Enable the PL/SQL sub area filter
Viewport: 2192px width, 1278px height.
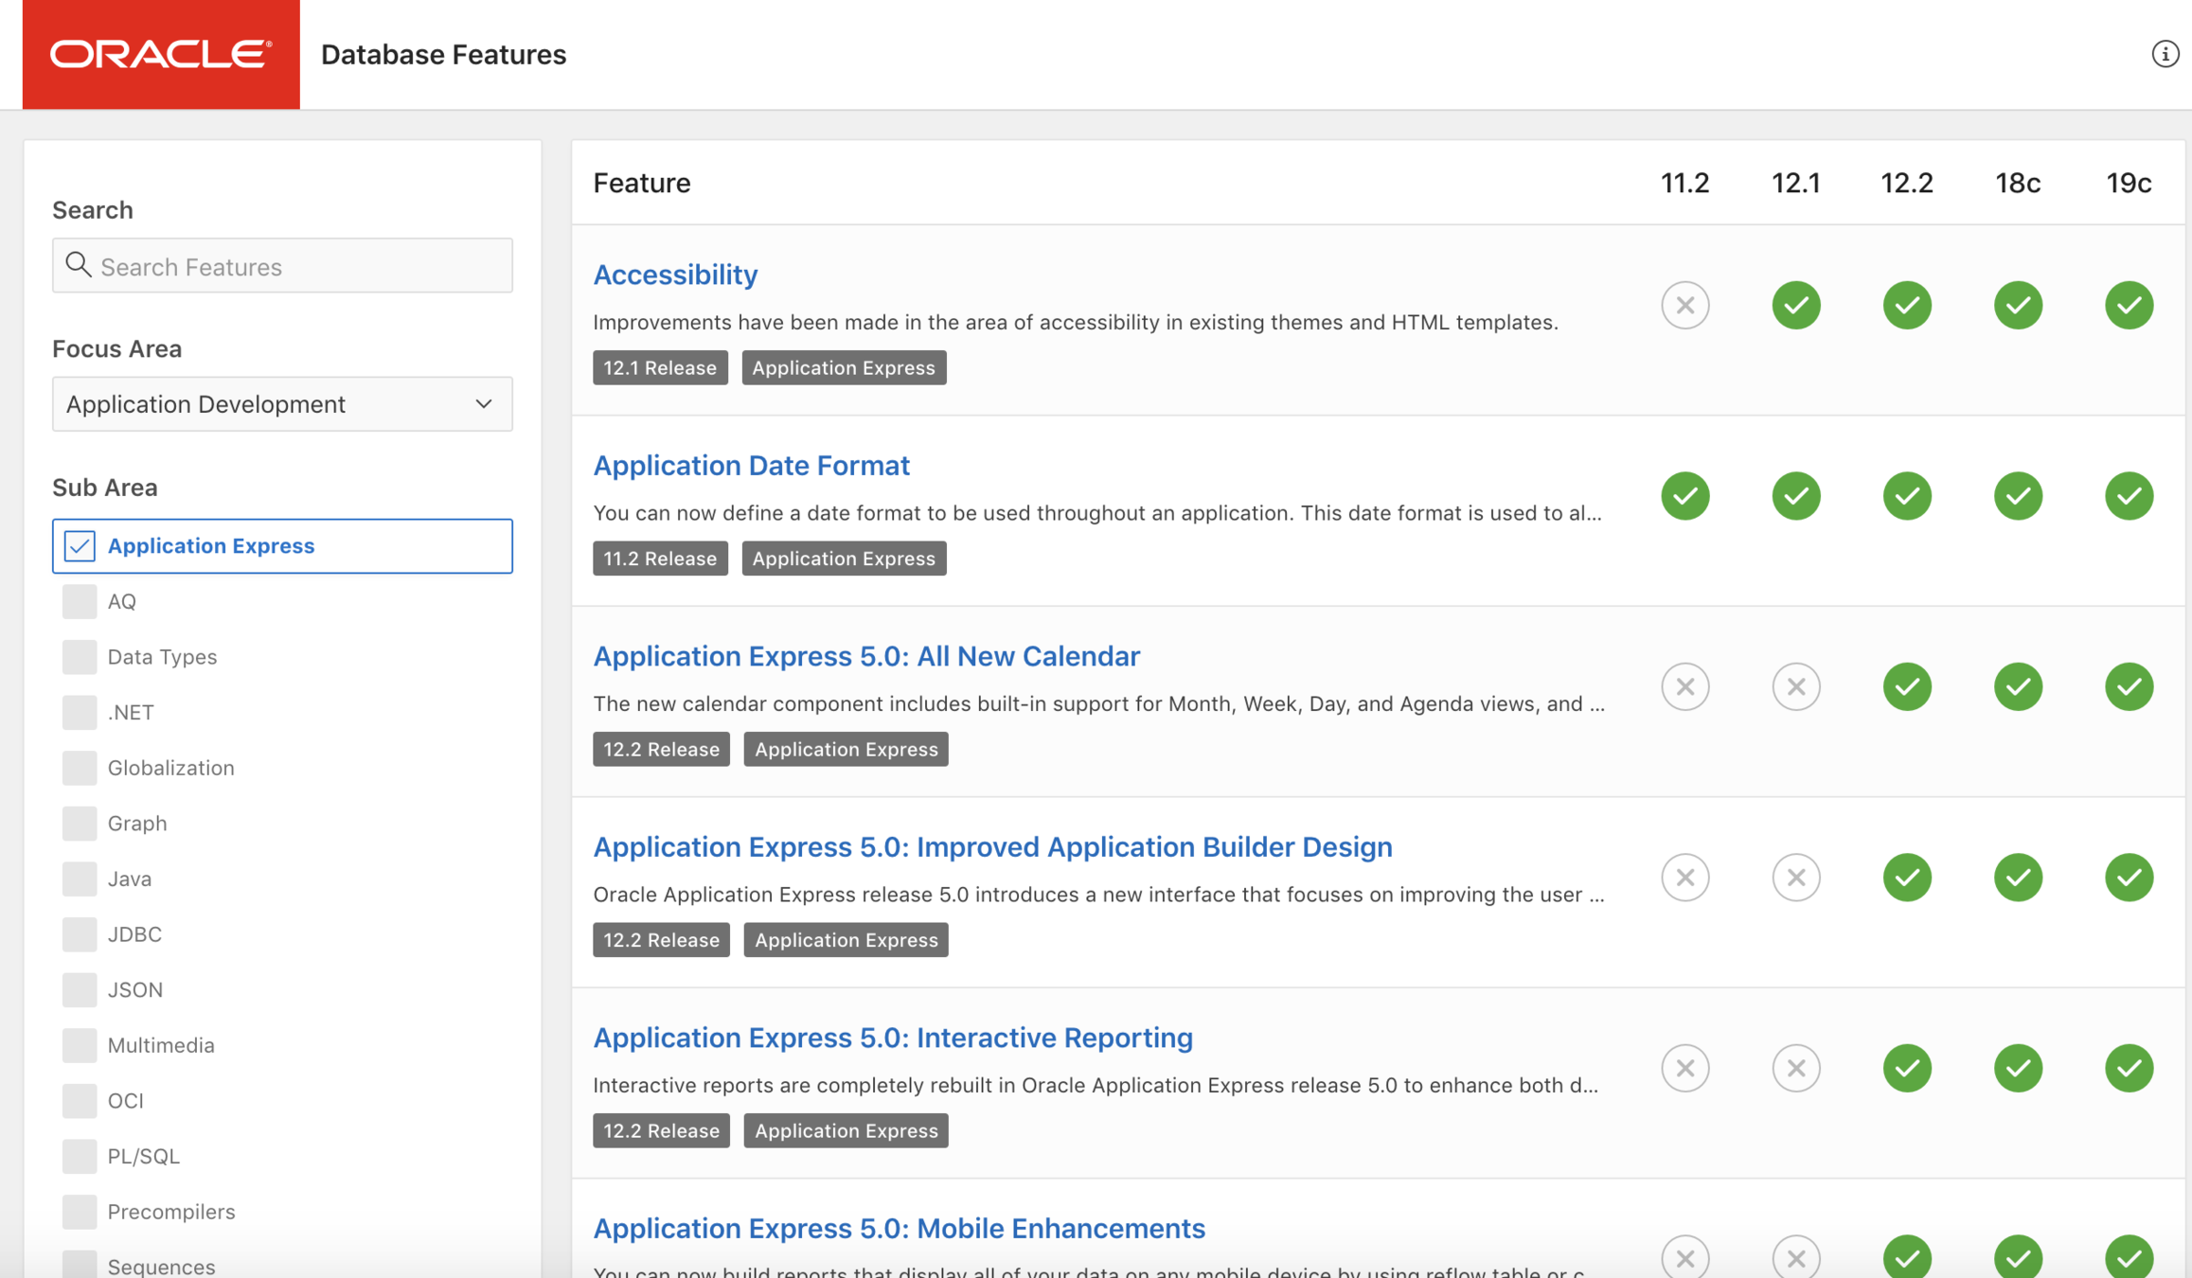(x=80, y=1156)
